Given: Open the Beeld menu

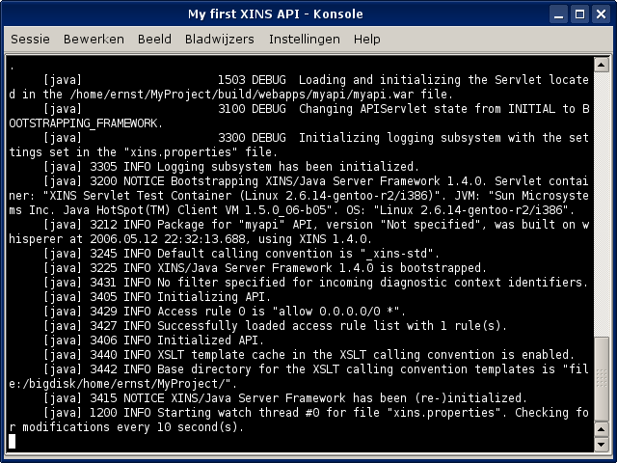Looking at the screenshot, I should [x=154, y=40].
